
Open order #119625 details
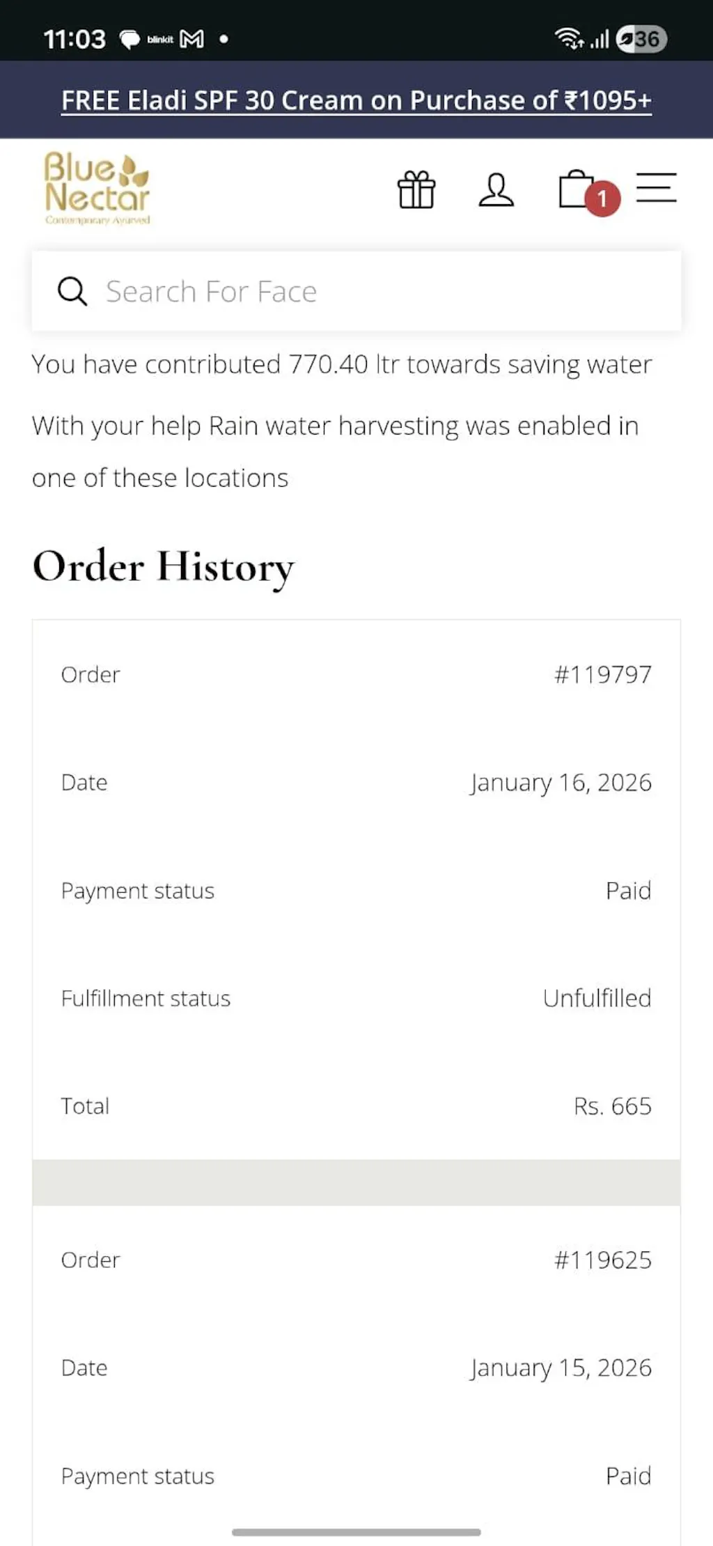pos(602,1260)
